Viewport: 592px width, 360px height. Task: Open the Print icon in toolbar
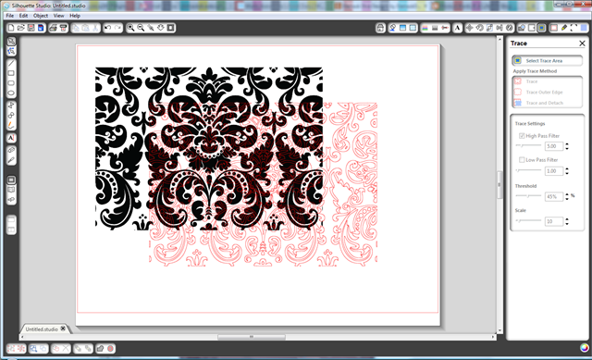pyautogui.click(x=54, y=28)
